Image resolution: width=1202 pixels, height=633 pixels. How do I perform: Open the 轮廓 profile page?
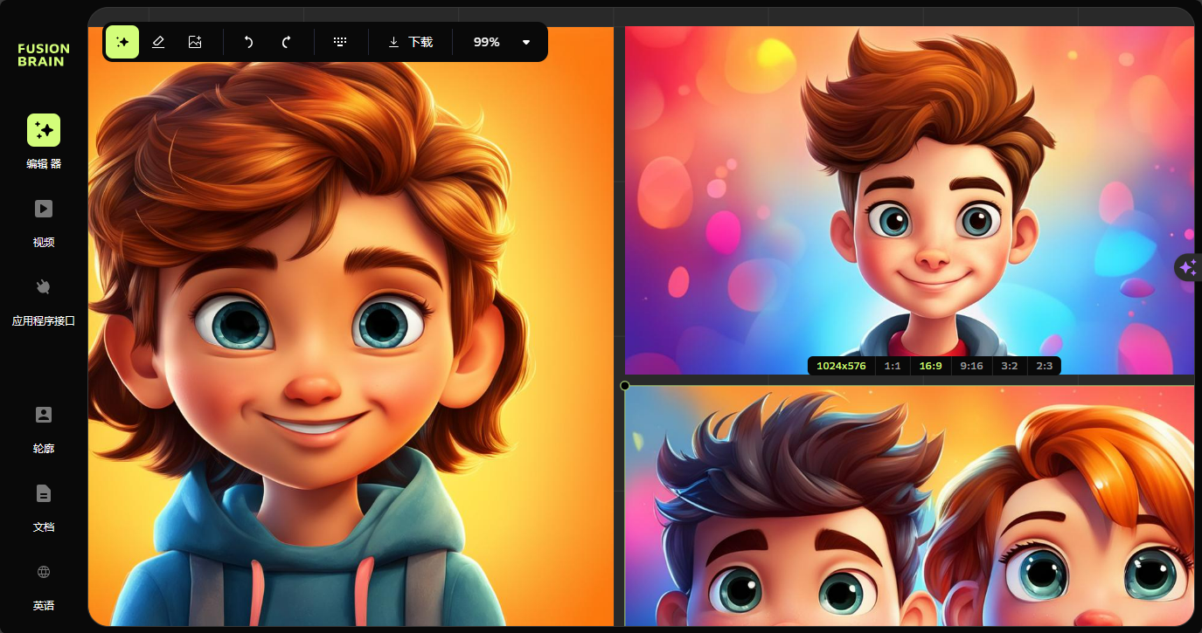click(x=44, y=430)
